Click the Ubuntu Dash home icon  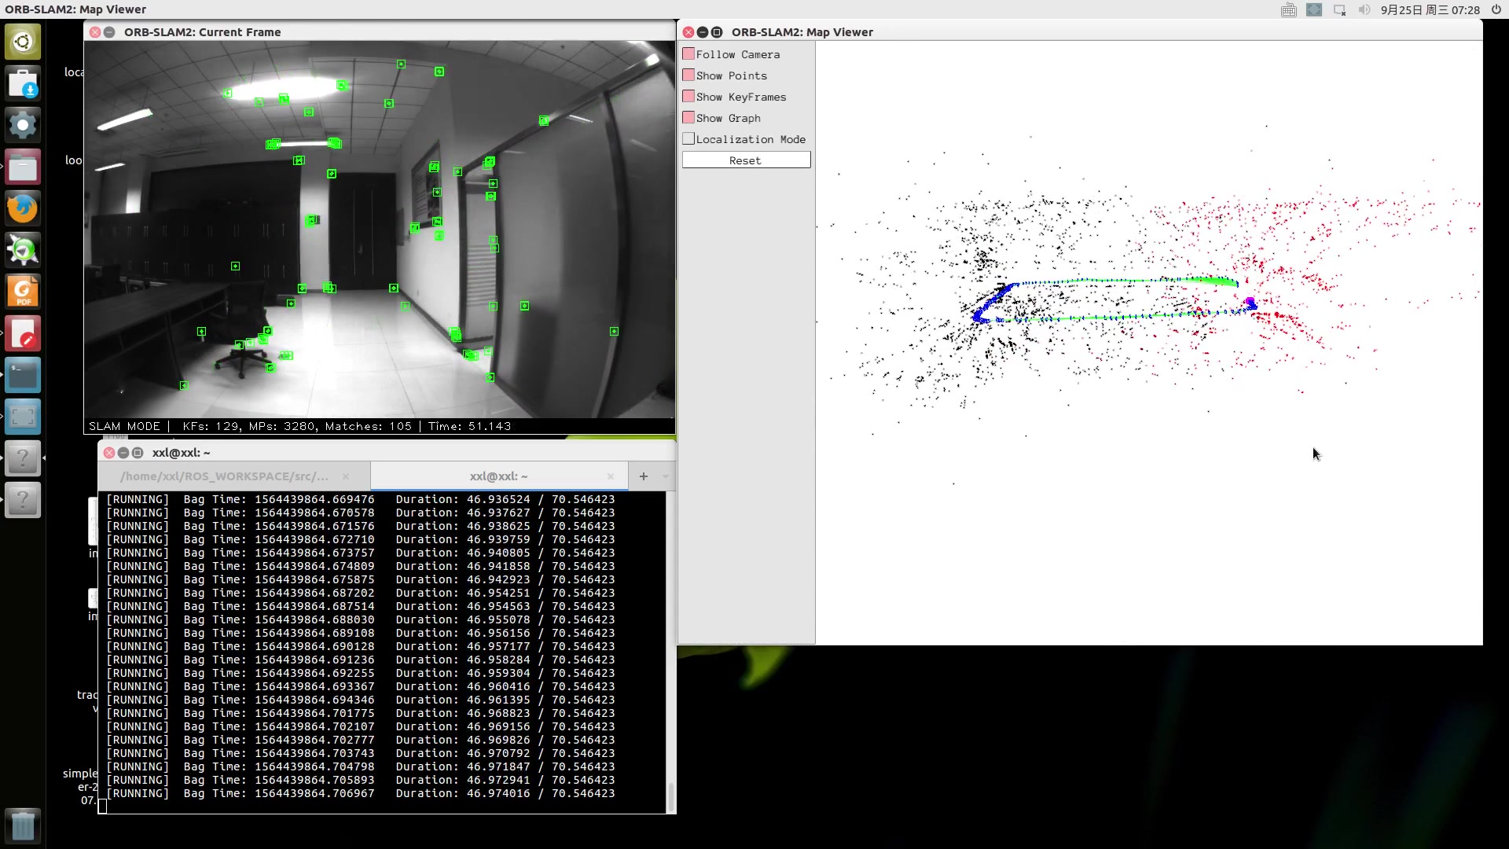pos(23,41)
